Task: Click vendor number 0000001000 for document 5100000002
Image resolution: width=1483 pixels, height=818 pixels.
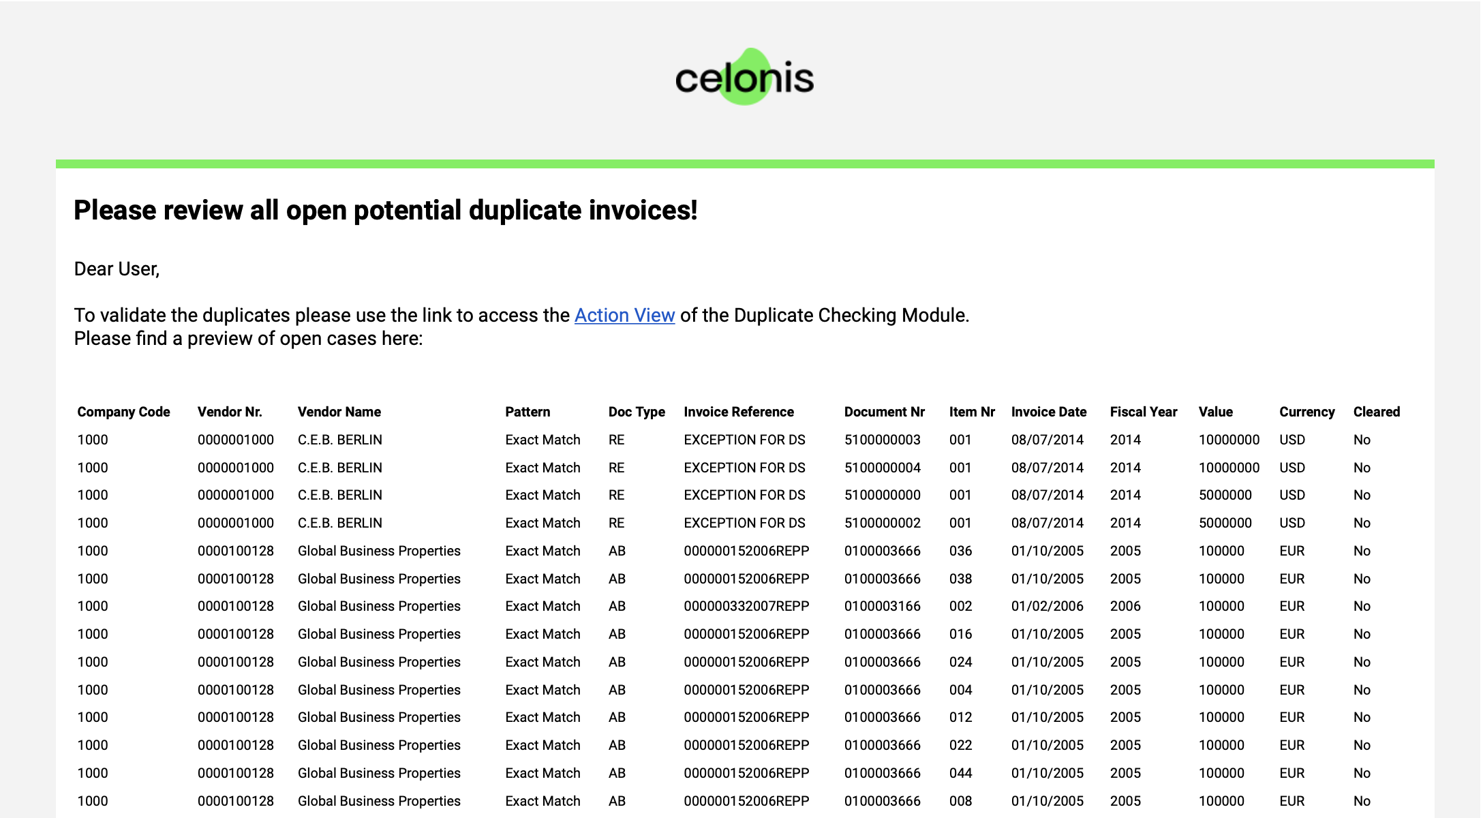Action: 236,523
